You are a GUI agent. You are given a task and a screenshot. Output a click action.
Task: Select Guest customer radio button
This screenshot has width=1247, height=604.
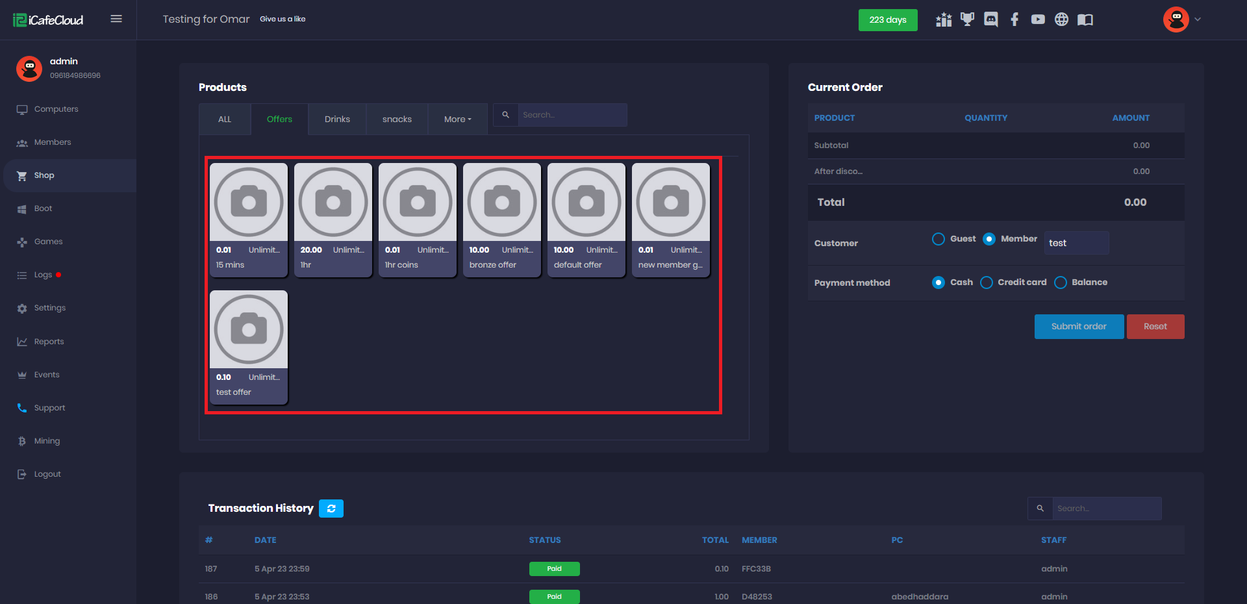(938, 239)
